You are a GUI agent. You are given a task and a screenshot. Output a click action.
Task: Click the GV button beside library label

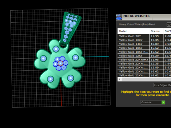pyautogui.click(x=169, y=25)
